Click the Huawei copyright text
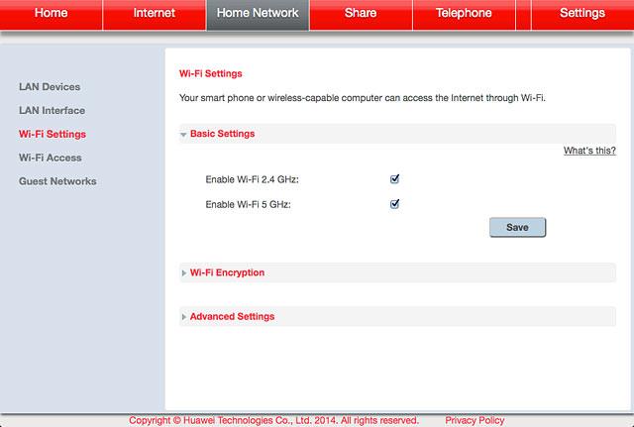This screenshot has width=634, height=427. [273, 420]
